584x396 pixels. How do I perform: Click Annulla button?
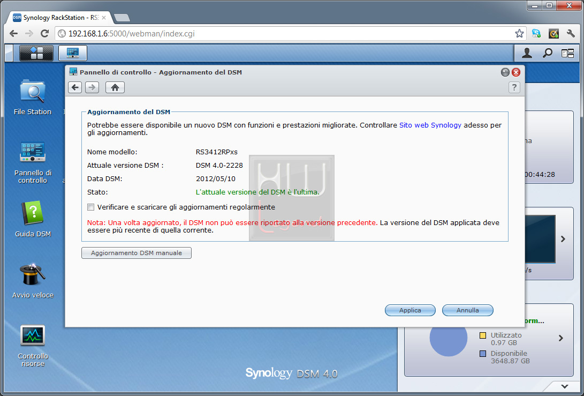pyautogui.click(x=468, y=310)
